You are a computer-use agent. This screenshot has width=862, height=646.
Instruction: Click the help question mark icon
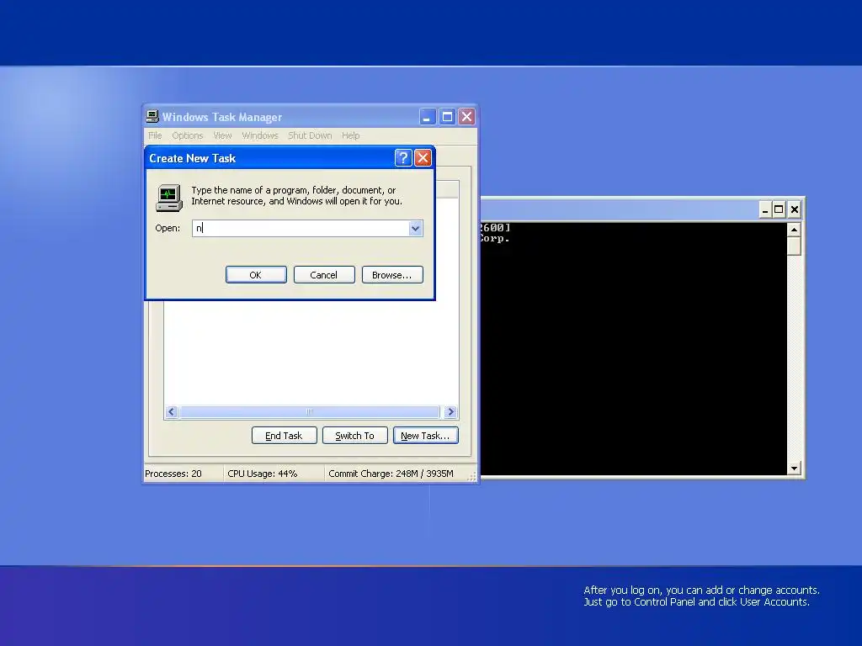tap(403, 158)
